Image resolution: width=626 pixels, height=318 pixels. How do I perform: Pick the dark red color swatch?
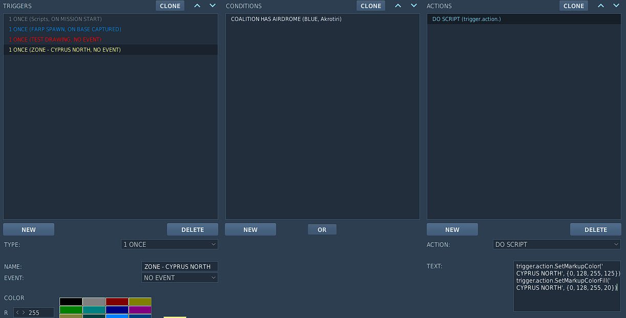click(x=117, y=302)
